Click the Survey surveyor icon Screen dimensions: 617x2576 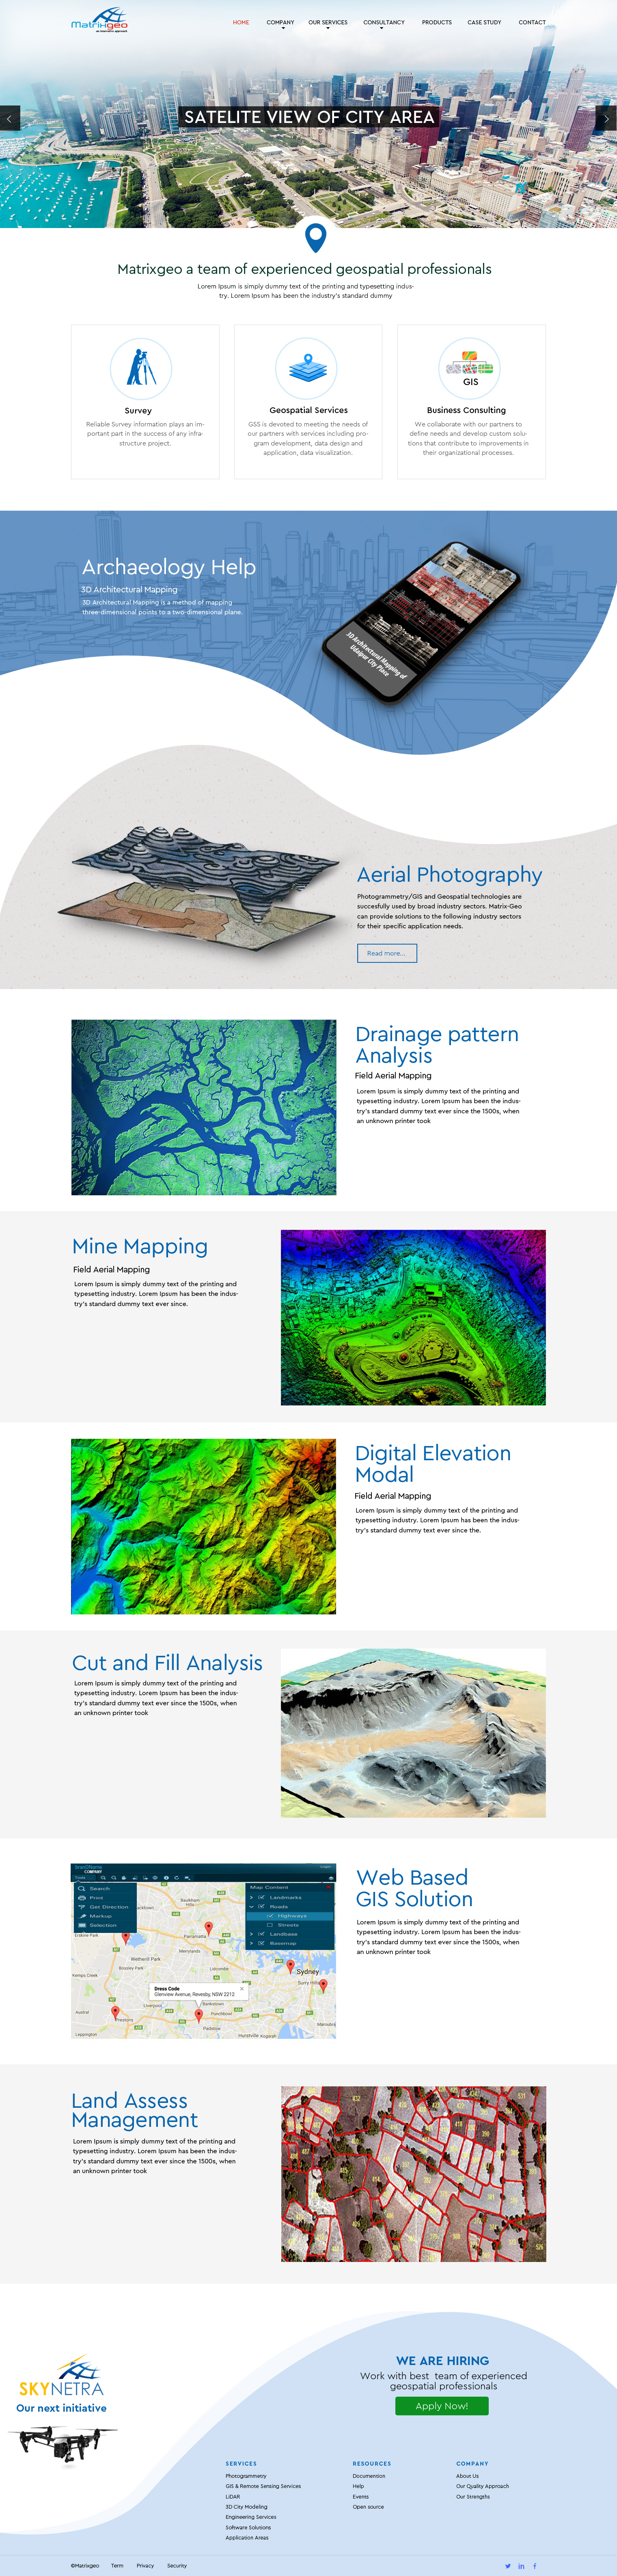tap(141, 368)
